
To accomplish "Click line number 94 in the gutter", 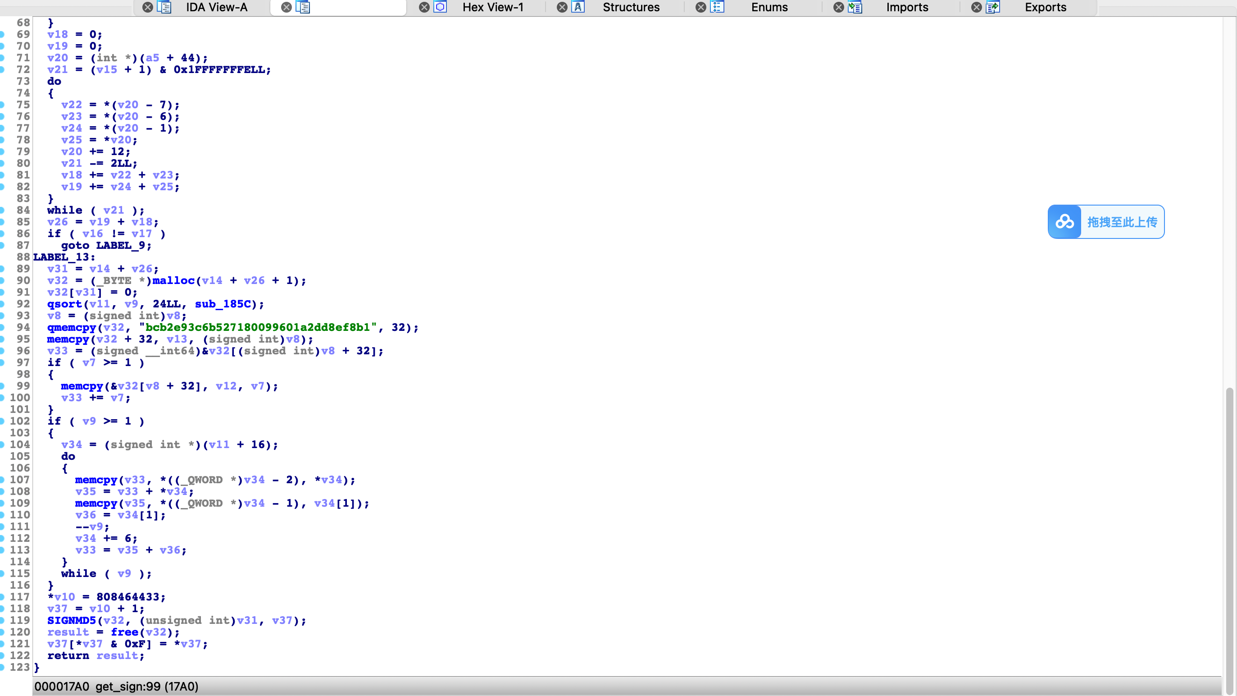I will pyautogui.click(x=23, y=327).
